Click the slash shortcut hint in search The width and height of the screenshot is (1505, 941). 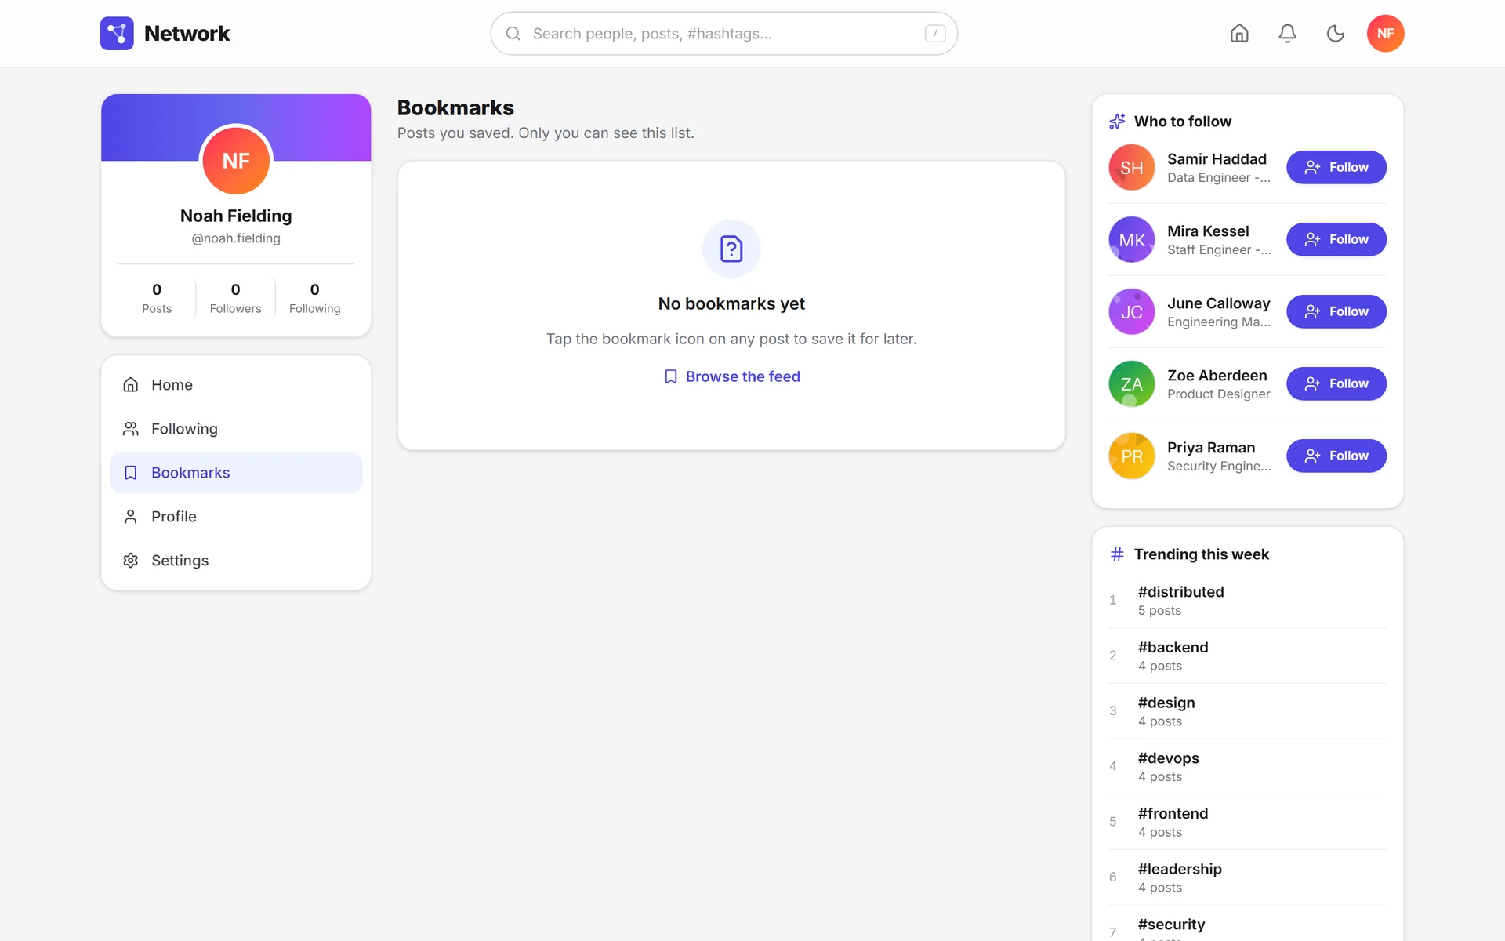pos(935,33)
